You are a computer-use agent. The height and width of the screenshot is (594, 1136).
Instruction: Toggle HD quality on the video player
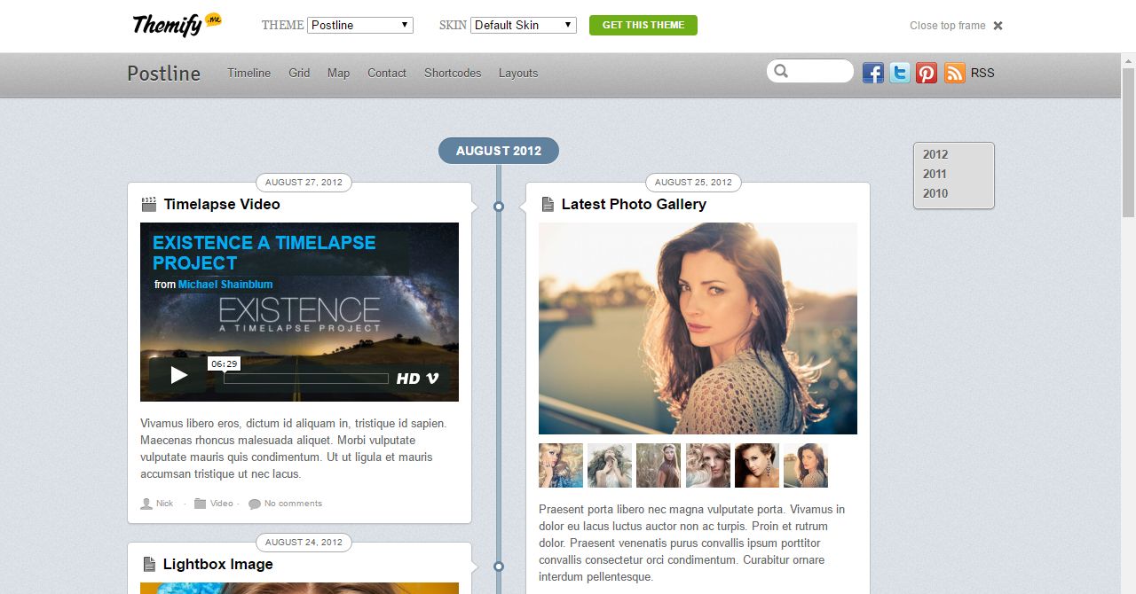pyautogui.click(x=408, y=379)
